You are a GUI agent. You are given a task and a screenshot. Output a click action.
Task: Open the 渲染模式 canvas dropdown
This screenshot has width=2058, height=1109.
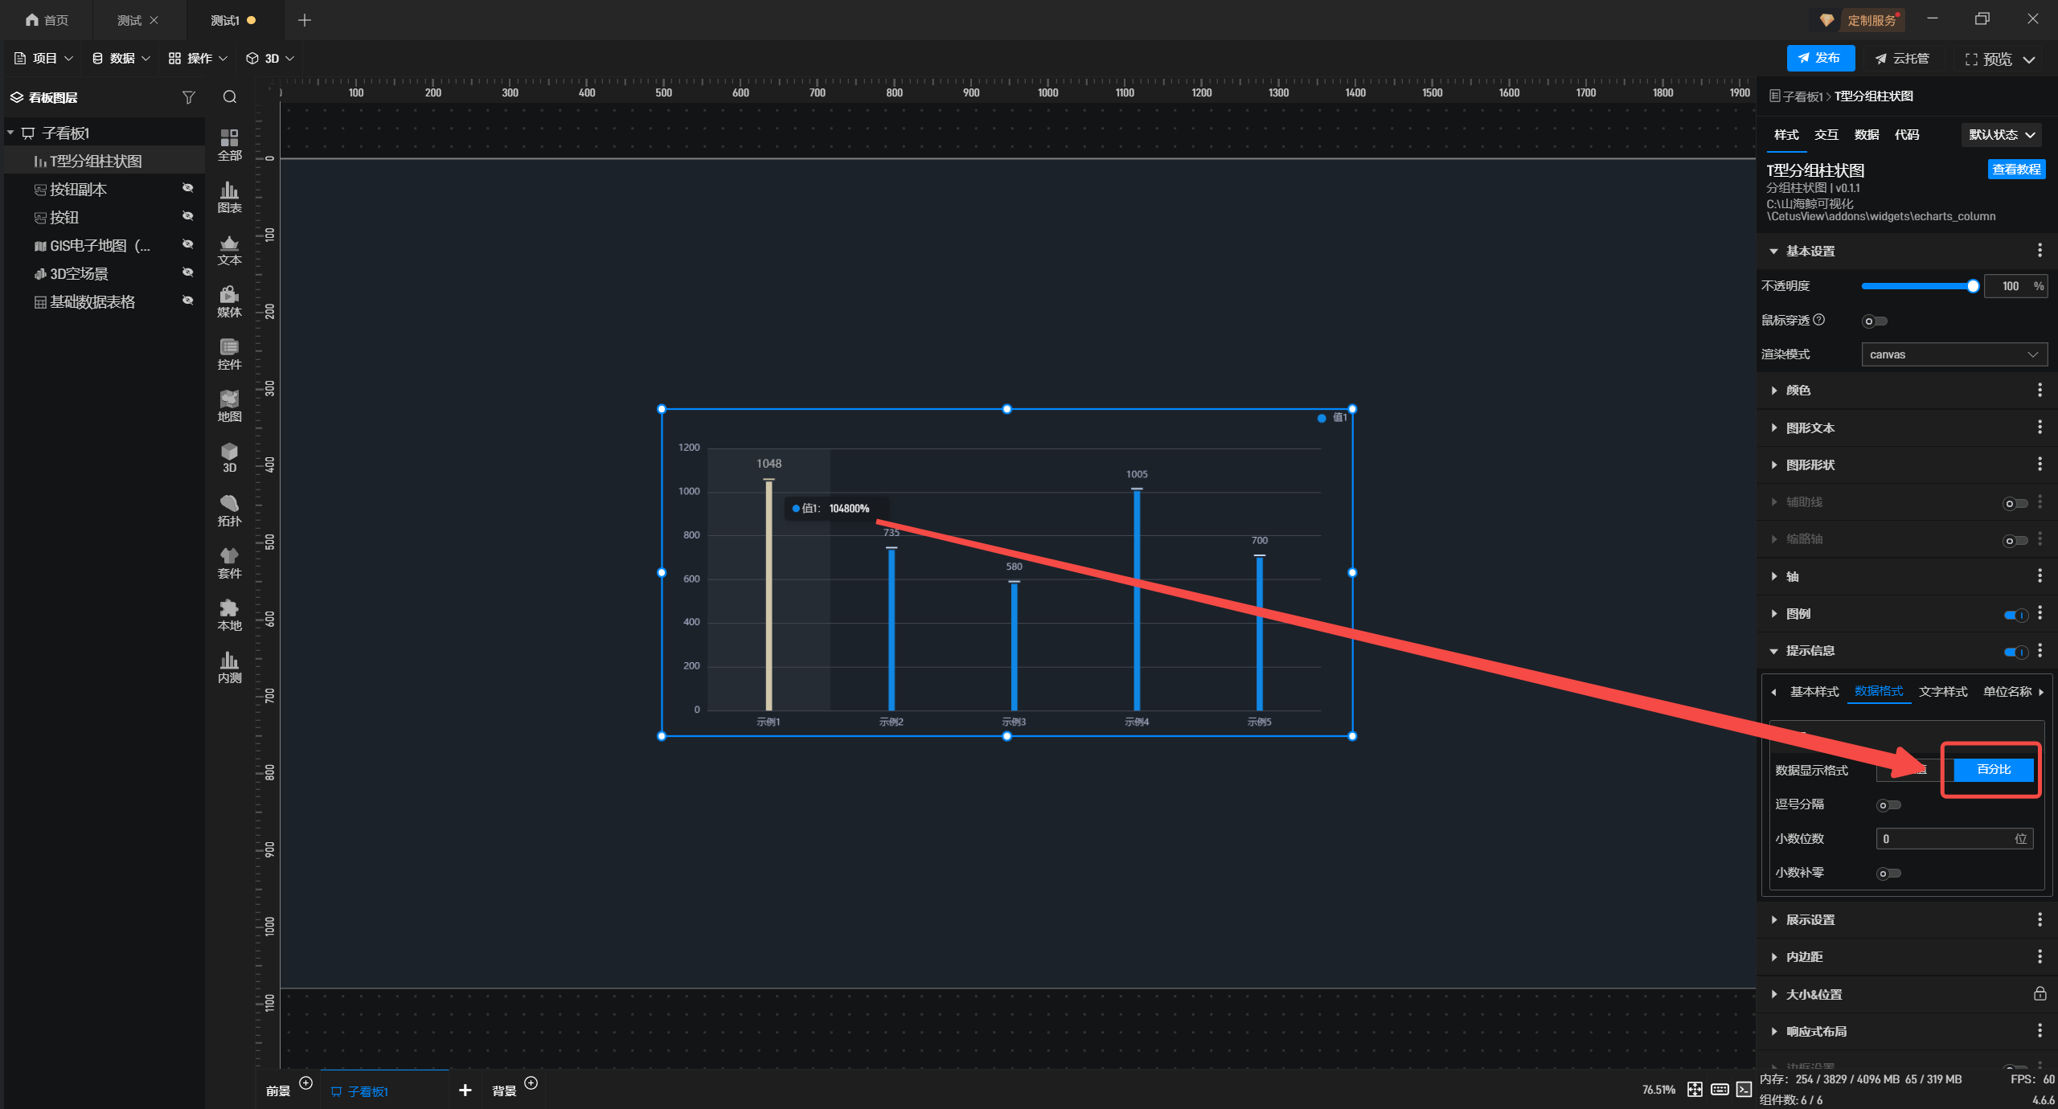[1953, 354]
